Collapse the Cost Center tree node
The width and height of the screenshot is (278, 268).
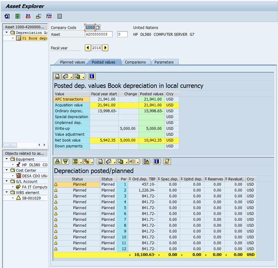coord(7,170)
